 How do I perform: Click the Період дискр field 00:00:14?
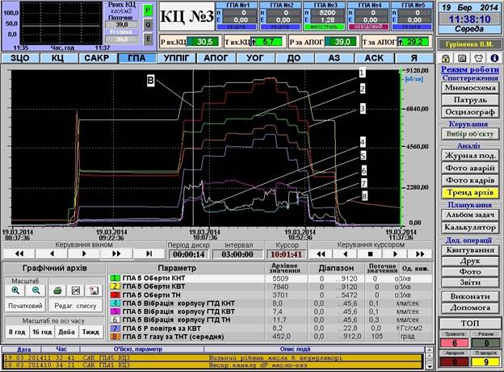click(189, 254)
